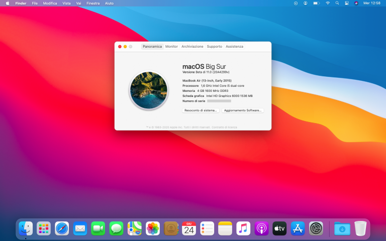Click Aggiornamento Software button
The image size is (386, 241).
[243, 110]
